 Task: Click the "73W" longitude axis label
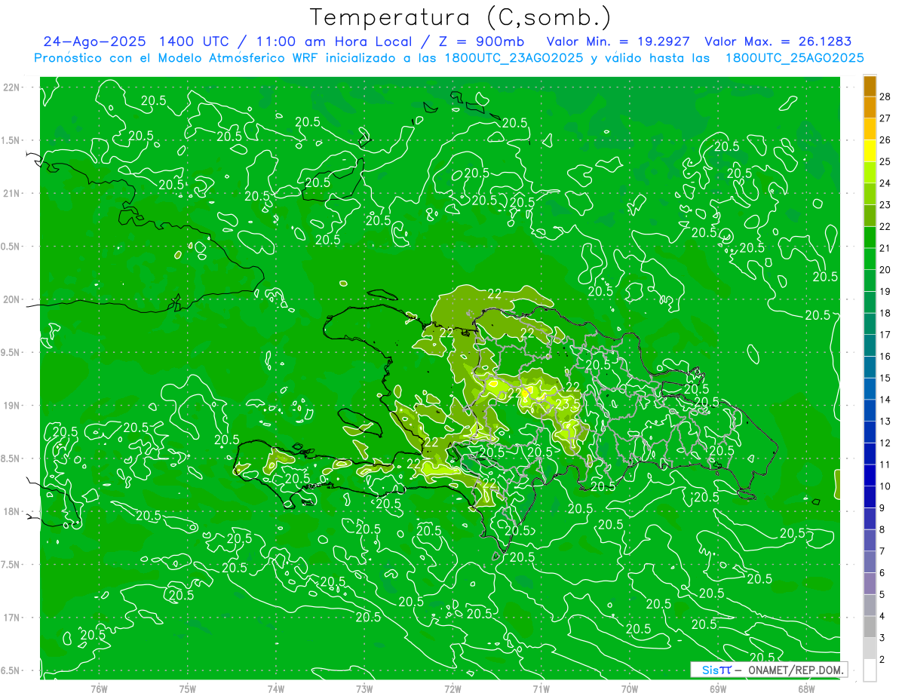(x=364, y=688)
